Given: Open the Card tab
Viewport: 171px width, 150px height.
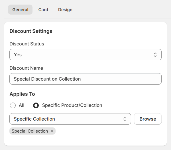Looking at the screenshot, I should tap(43, 9).
